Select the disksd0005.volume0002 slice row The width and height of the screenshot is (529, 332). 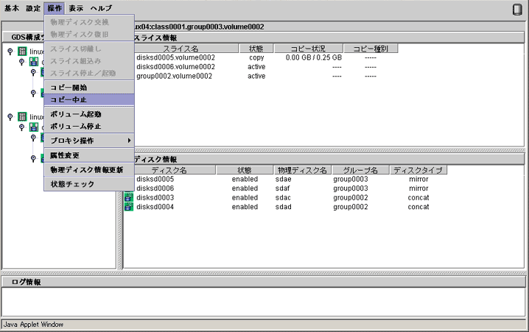click(175, 57)
